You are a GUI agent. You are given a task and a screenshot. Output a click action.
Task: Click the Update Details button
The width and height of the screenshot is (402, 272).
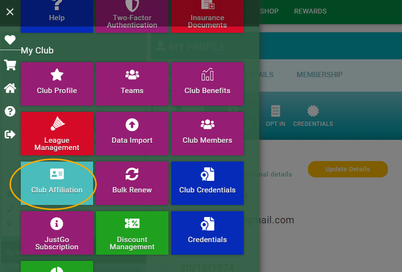[x=347, y=169]
